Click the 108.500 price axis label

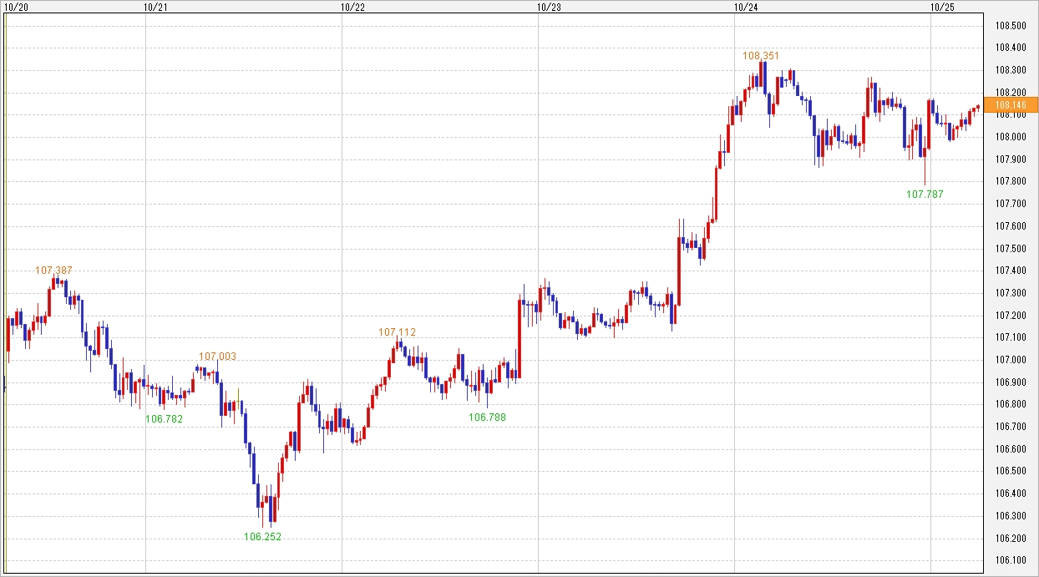tap(1010, 25)
